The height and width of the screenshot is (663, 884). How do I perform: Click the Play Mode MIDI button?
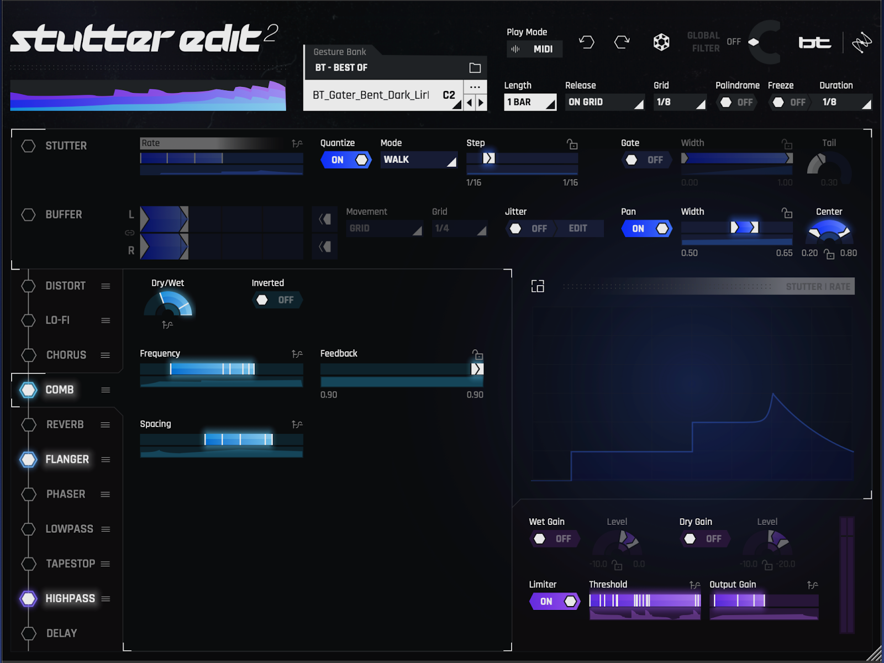pos(534,49)
